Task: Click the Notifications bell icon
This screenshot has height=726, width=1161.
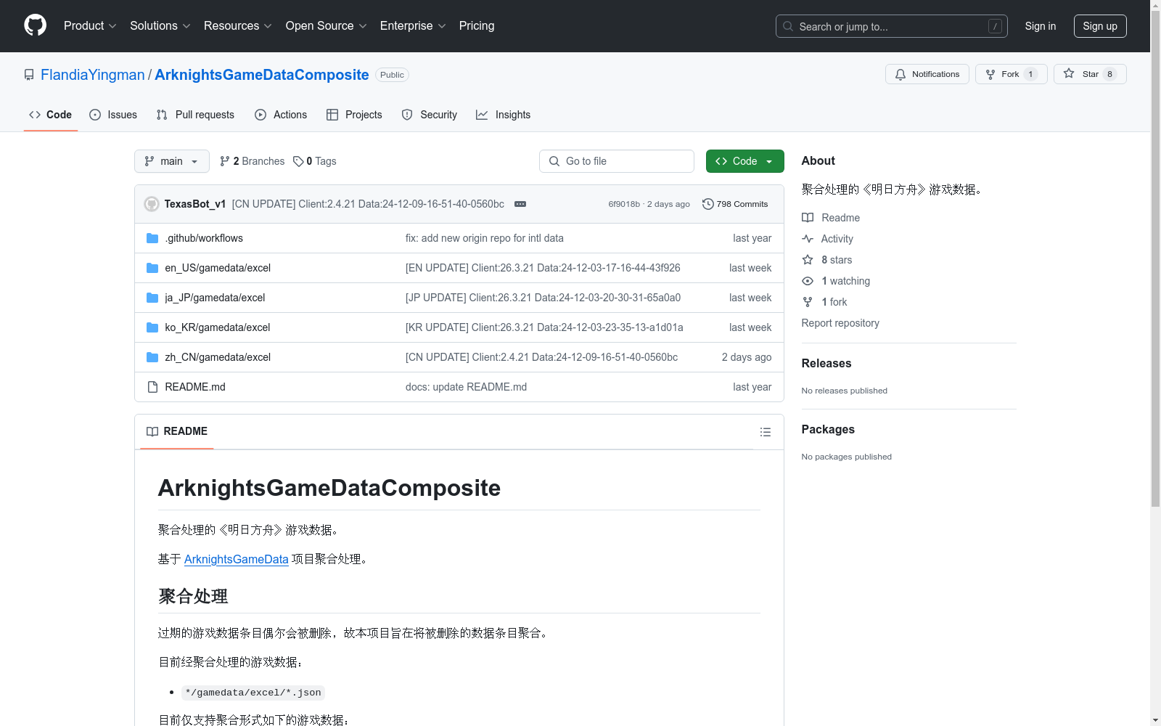Action: (x=901, y=74)
